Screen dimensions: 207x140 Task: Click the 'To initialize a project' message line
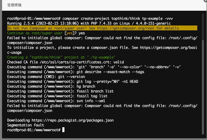[102, 50]
